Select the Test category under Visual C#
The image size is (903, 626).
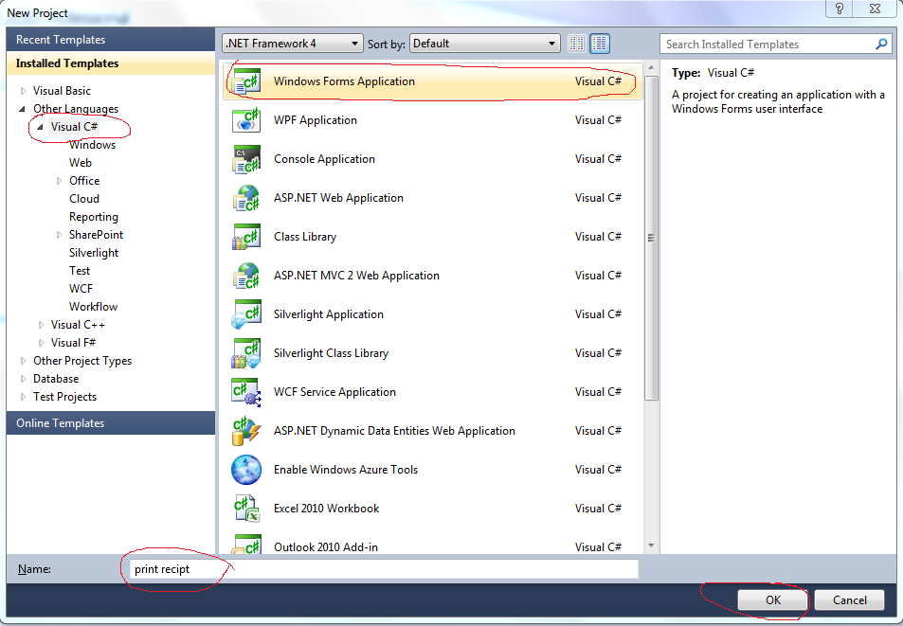[80, 271]
